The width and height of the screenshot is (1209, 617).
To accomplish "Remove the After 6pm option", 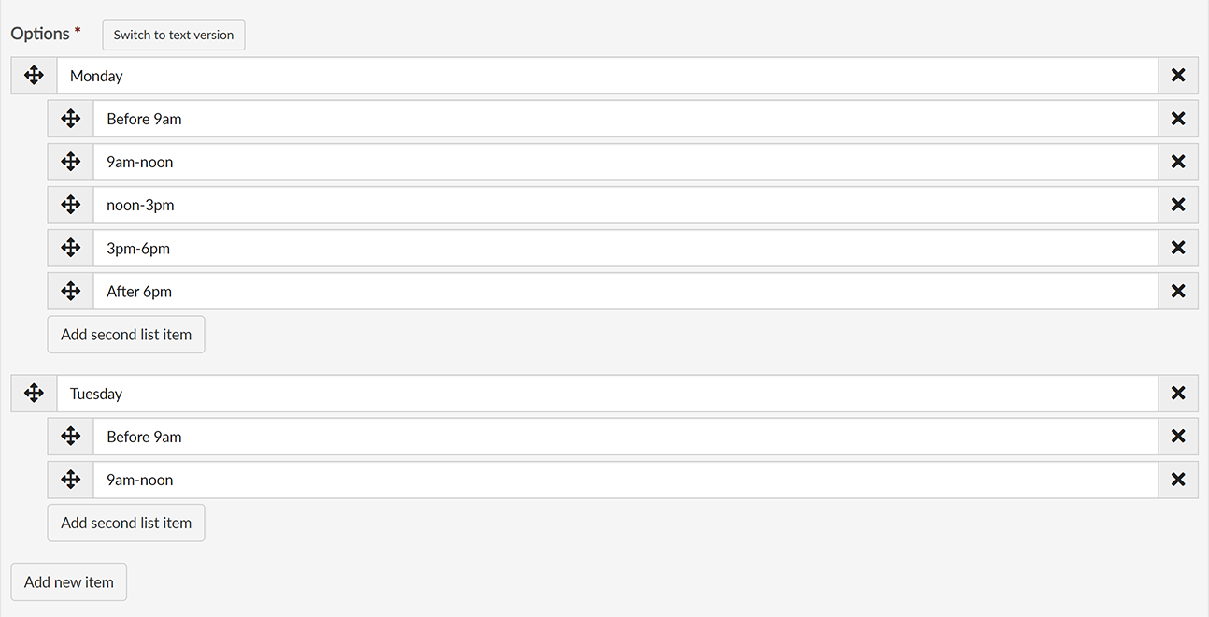I will [1178, 291].
